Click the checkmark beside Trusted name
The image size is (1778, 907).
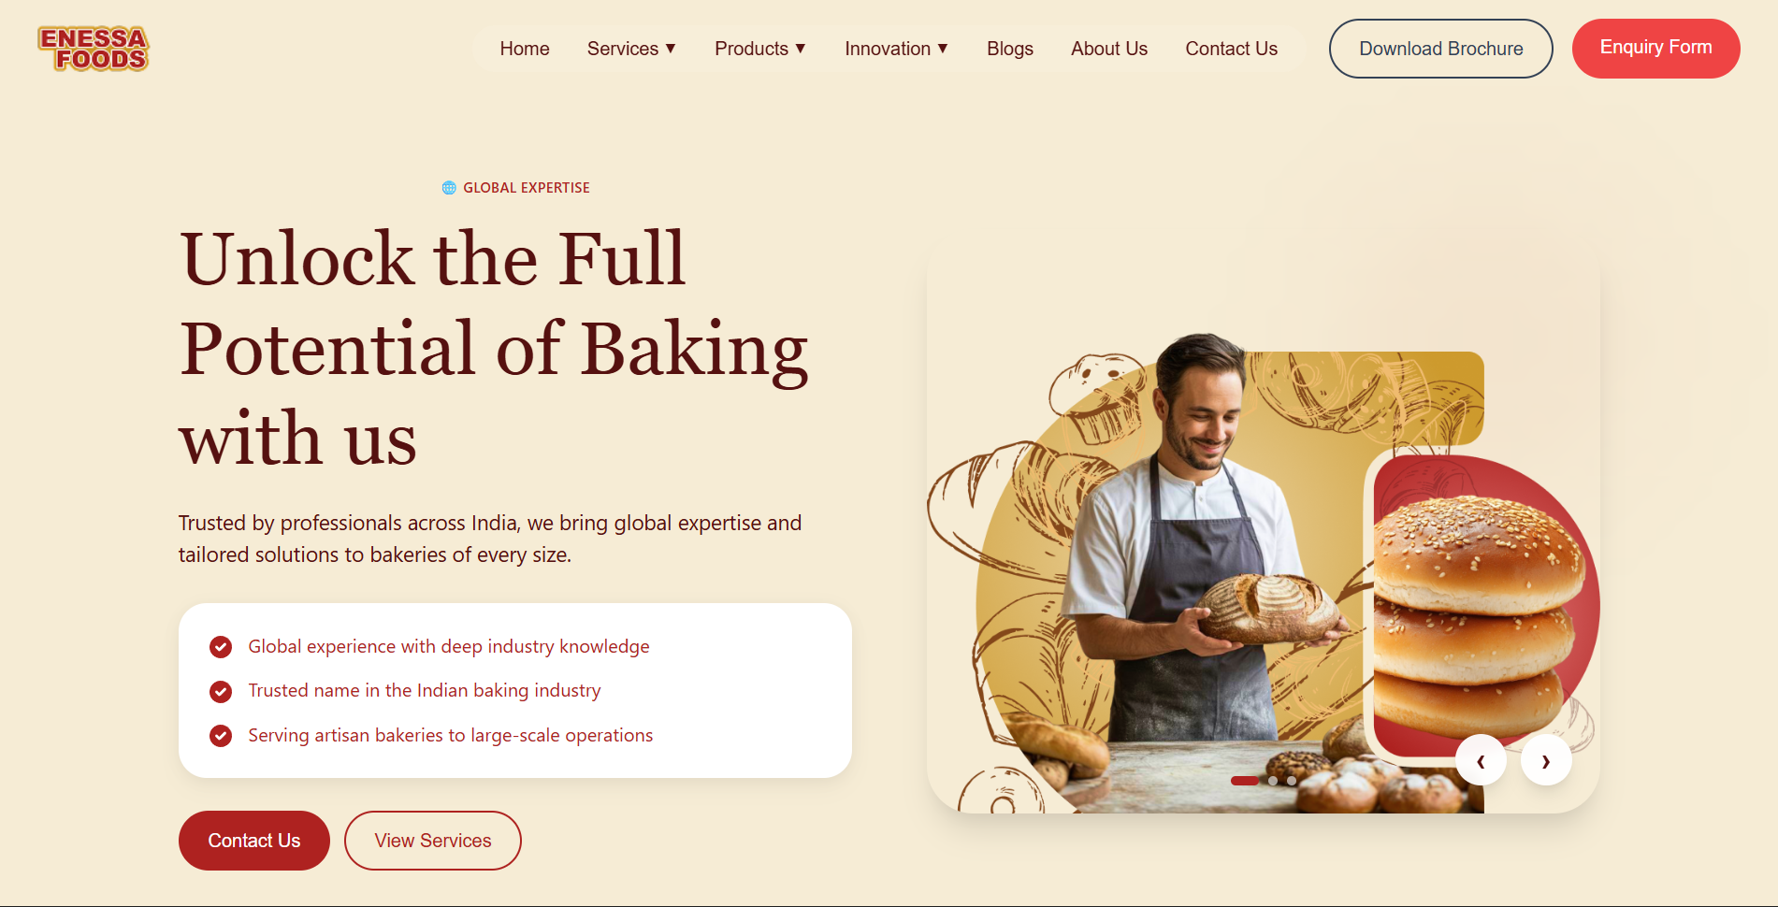tap(221, 692)
